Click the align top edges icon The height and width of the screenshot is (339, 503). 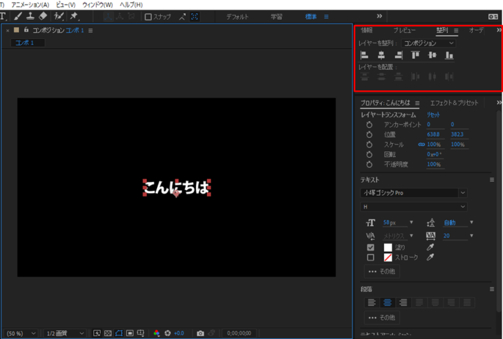point(415,56)
